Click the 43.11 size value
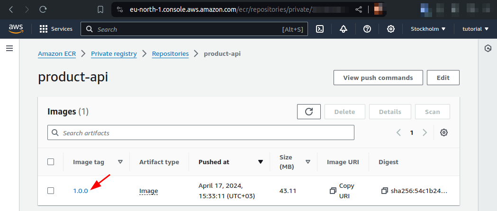Image resolution: width=497 pixels, height=211 pixels. [x=288, y=191]
